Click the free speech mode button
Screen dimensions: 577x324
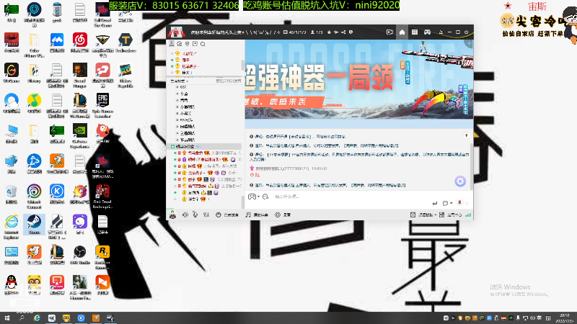[227, 215]
